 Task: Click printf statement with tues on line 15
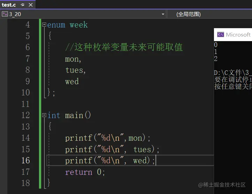coord(112,149)
